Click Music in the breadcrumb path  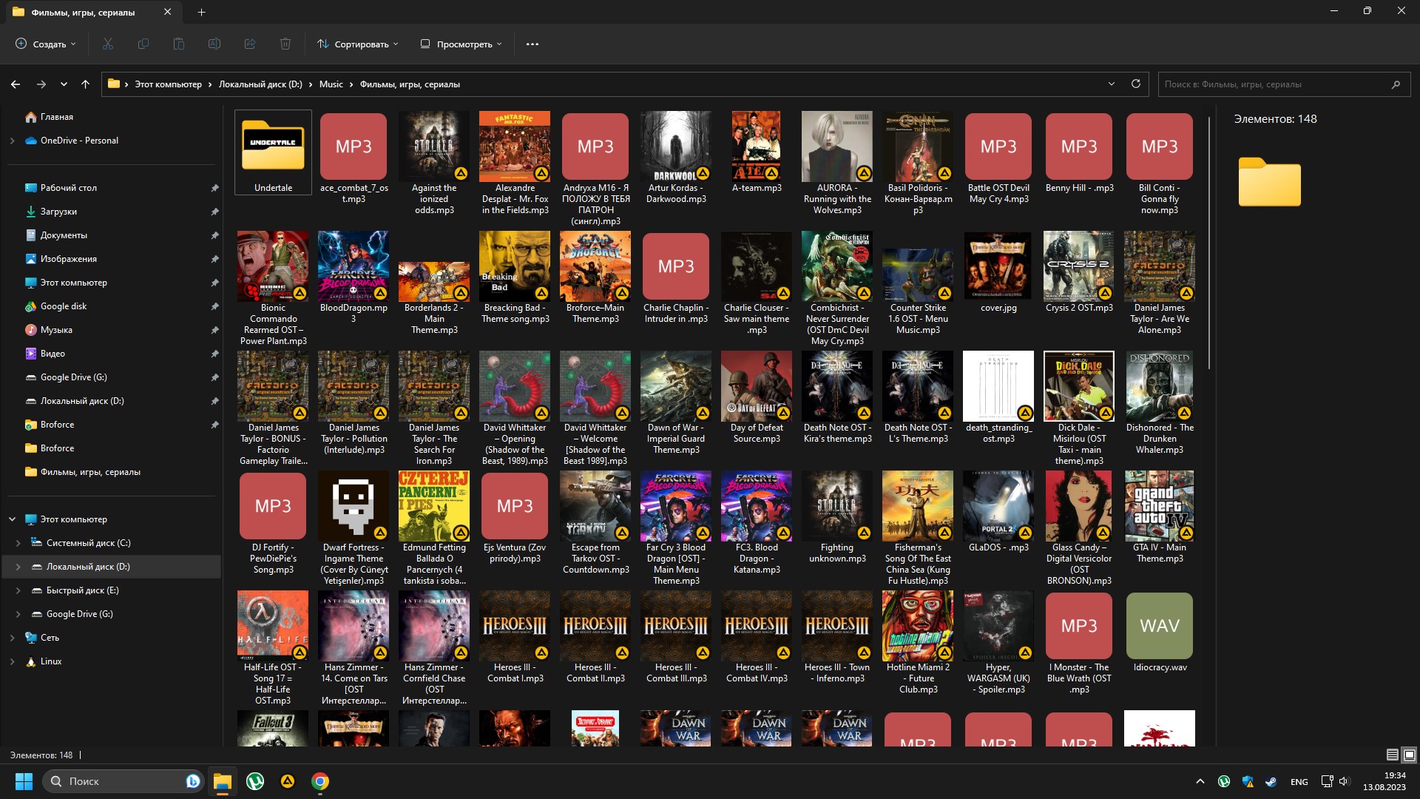pos(331,84)
